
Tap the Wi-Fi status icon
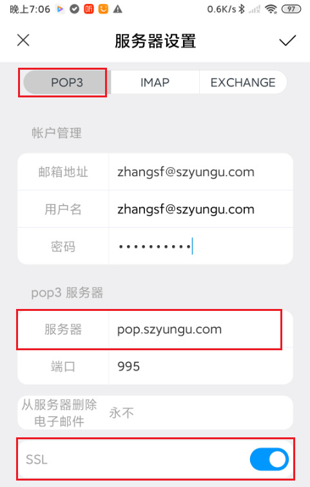[271, 9]
